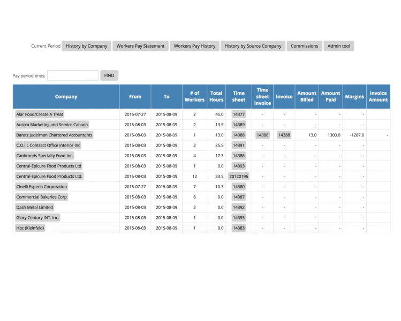Open time sheet 20120196
401x321 pixels.
[x=239, y=177]
